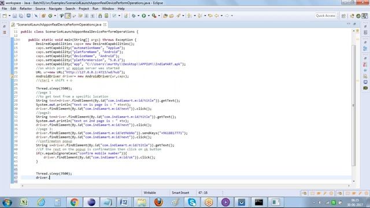The width and height of the screenshot is (370, 208).
Task: Expand the Forward history dropdown arrow
Action: coord(232,16)
